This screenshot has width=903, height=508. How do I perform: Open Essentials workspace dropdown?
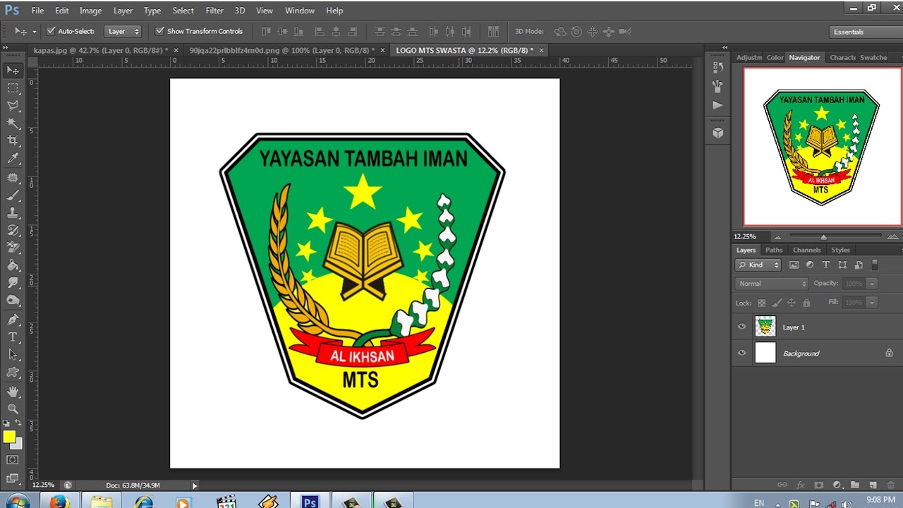tap(866, 32)
